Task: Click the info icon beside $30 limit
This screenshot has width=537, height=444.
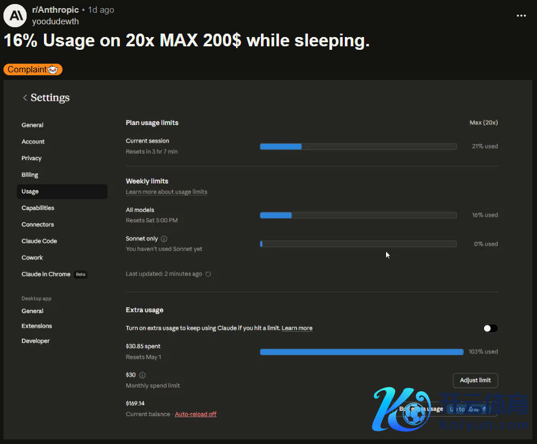Action: tap(142, 375)
